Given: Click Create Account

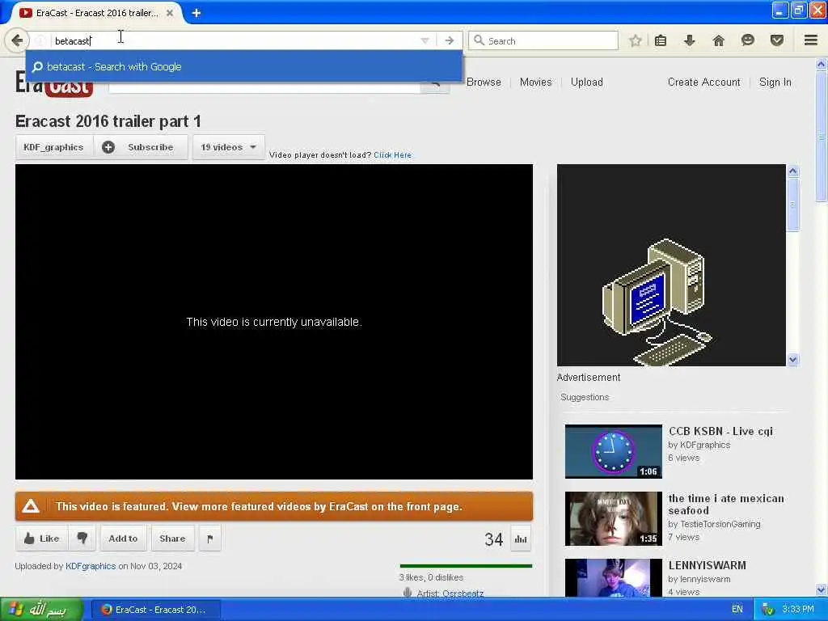Looking at the screenshot, I should (x=704, y=82).
